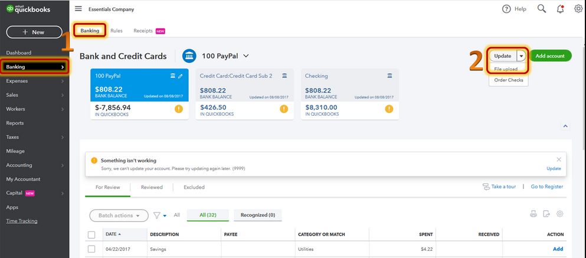Image resolution: width=586 pixels, height=258 pixels.
Task: Collapse the account cards with up chevron
Action: (x=565, y=126)
